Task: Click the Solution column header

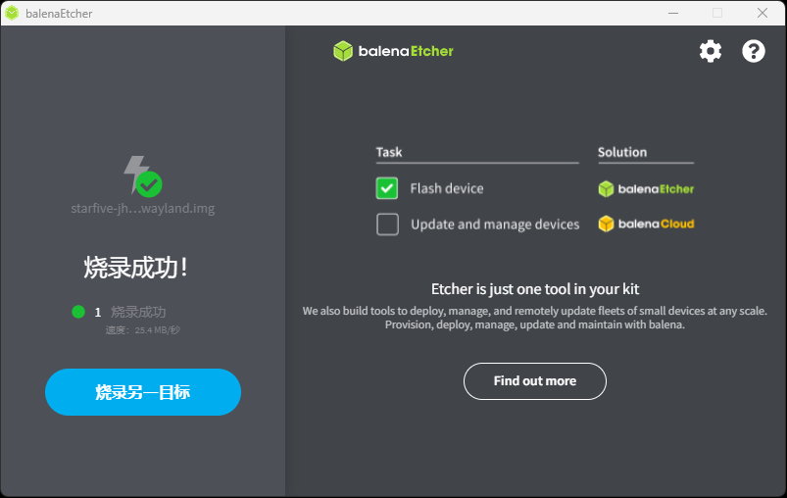Action: tap(622, 152)
